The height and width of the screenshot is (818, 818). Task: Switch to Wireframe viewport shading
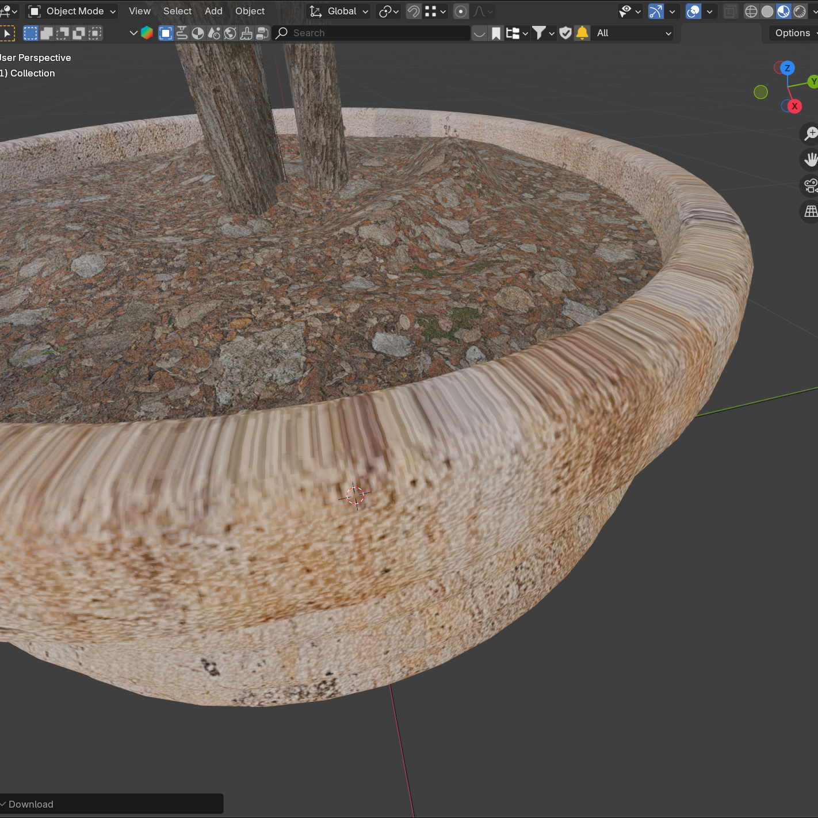click(x=751, y=11)
